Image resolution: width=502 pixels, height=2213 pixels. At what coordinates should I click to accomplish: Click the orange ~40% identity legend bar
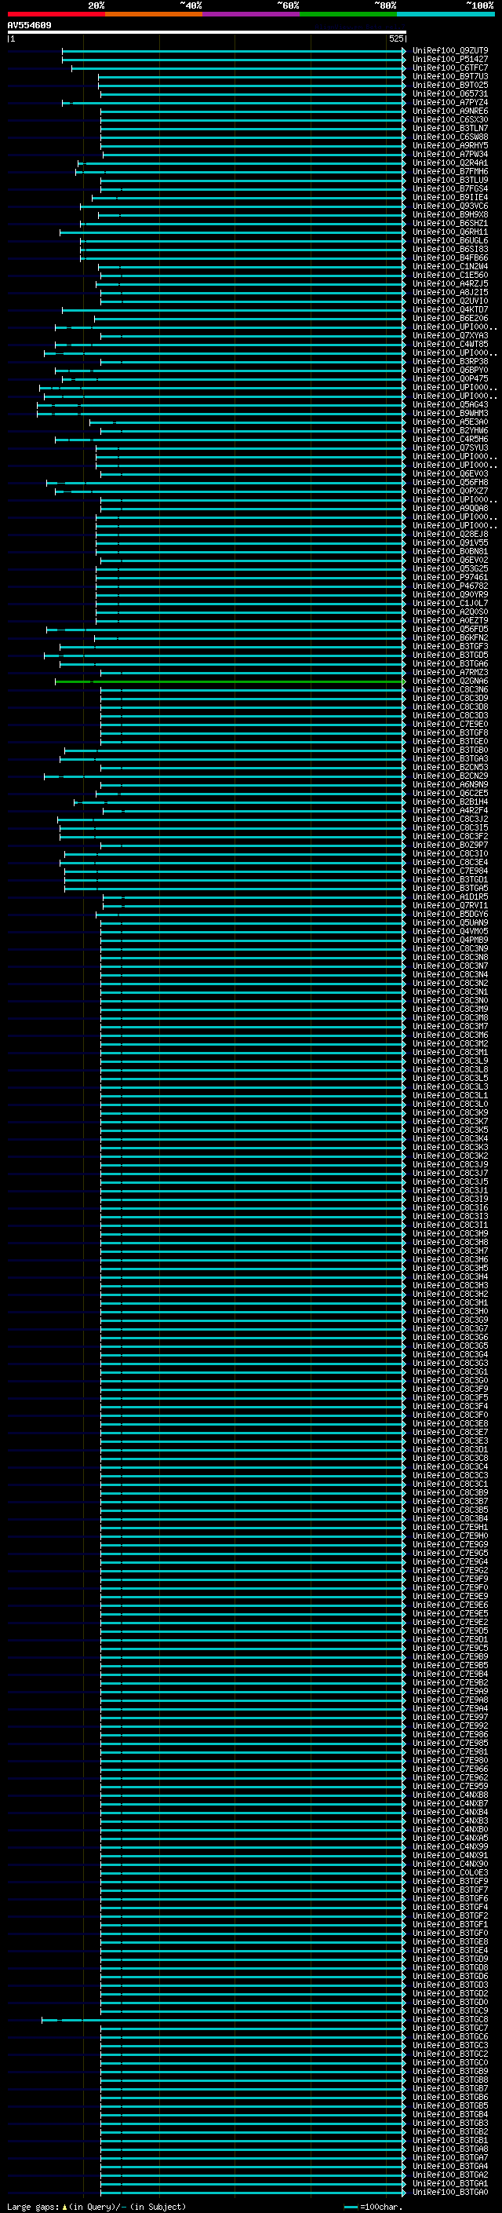(154, 15)
